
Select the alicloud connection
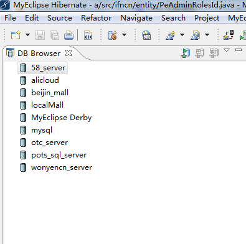45,80
